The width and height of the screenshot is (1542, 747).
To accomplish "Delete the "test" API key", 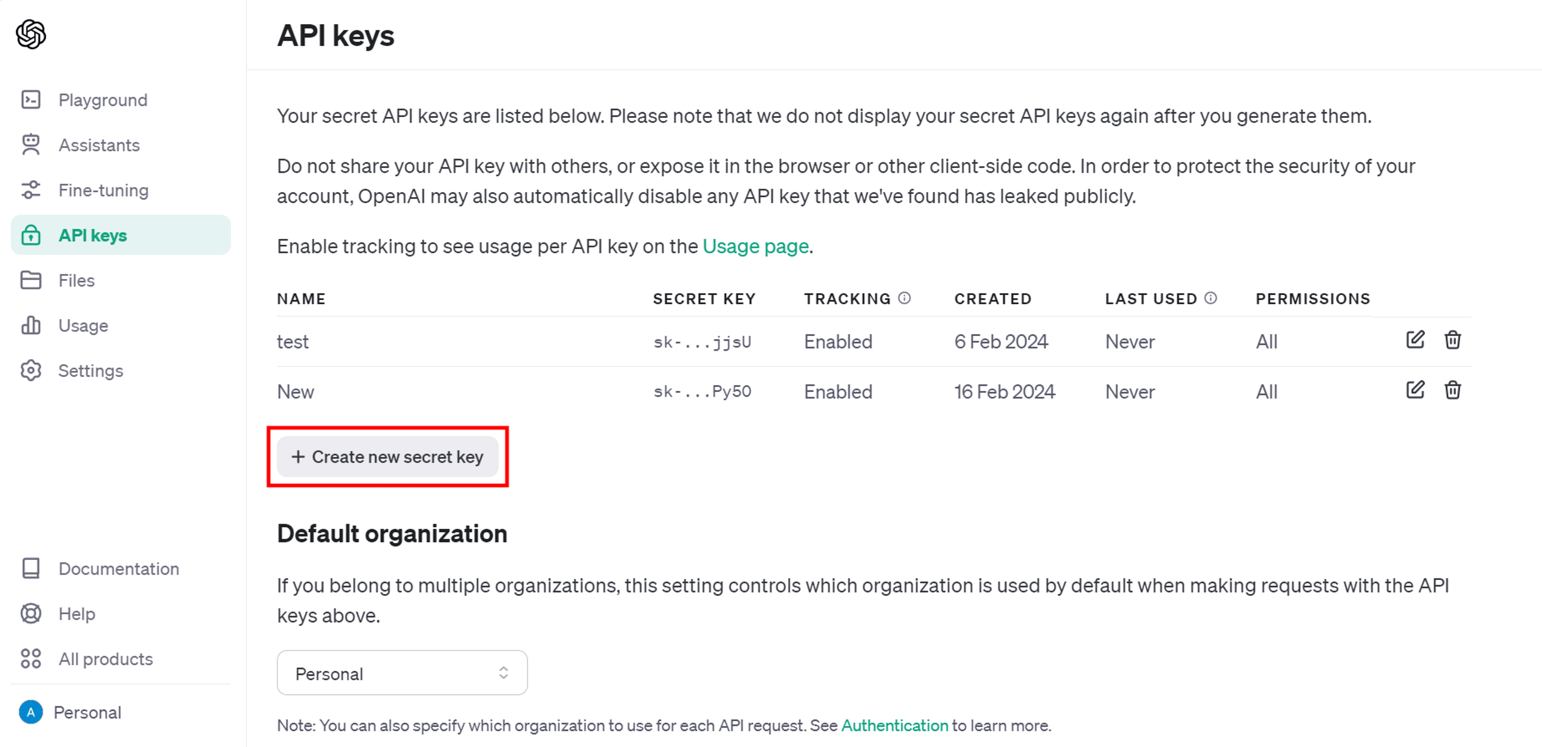I will click(1452, 340).
